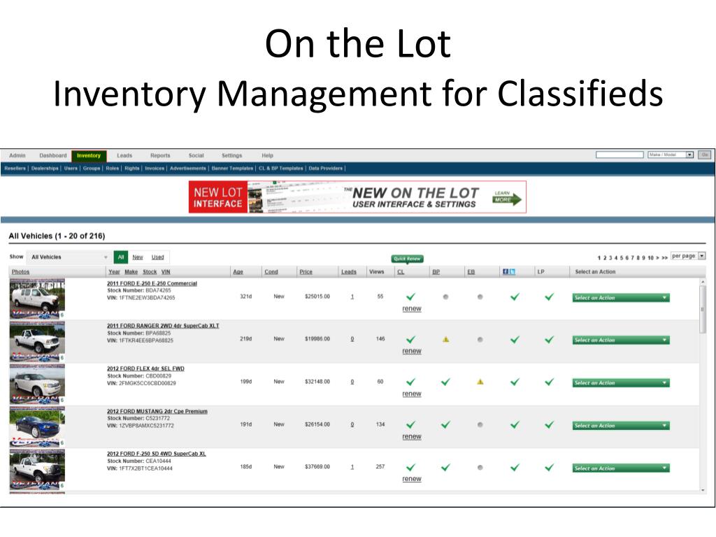Click EB grey dot for Ford Ranger row
The image size is (716, 537).
pyautogui.click(x=480, y=339)
